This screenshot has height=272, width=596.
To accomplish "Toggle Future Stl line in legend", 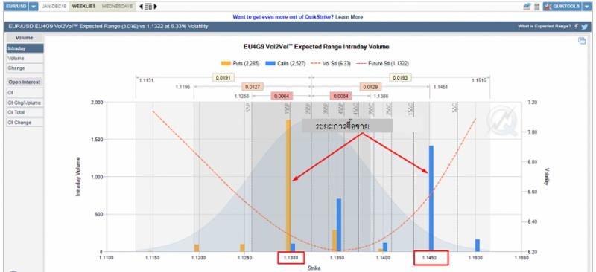I will tap(382, 64).
